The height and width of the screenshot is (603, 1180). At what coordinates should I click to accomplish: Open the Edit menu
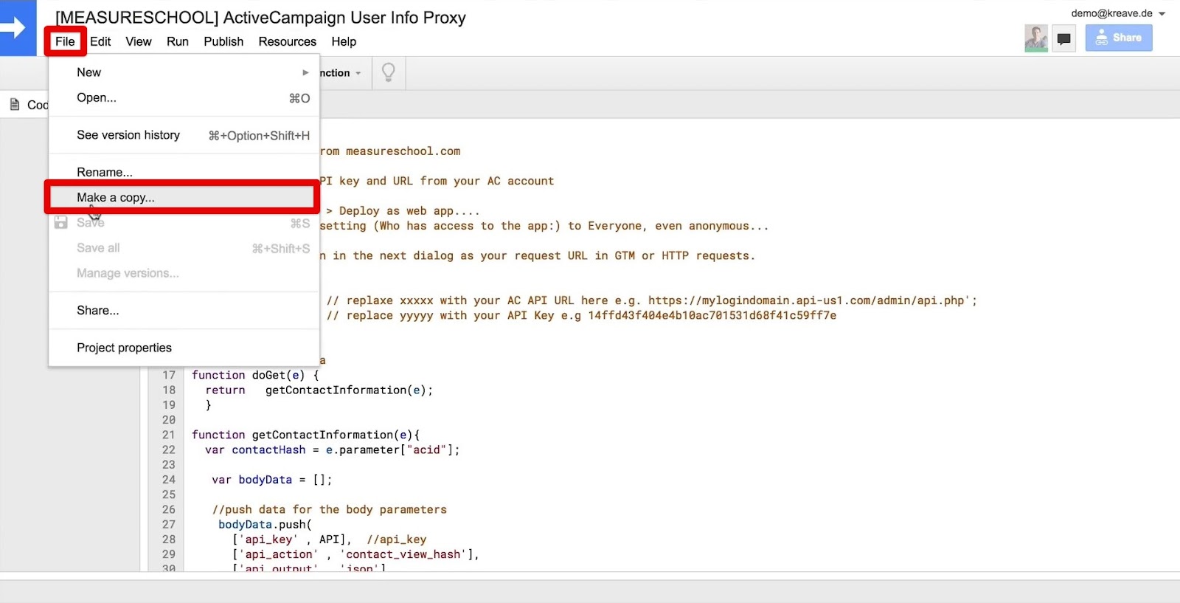click(100, 41)
